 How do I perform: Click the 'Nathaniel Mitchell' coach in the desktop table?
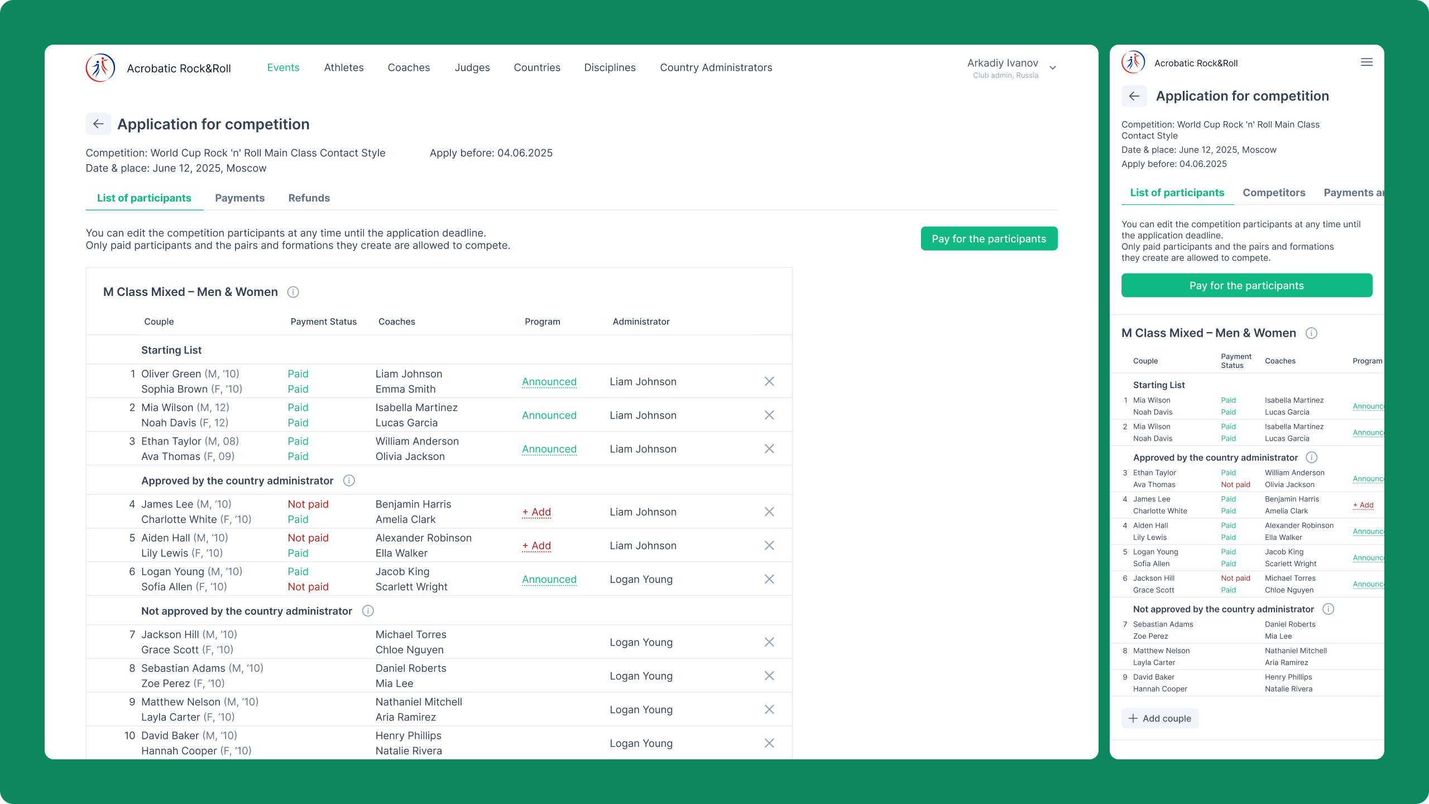[419, 702]
